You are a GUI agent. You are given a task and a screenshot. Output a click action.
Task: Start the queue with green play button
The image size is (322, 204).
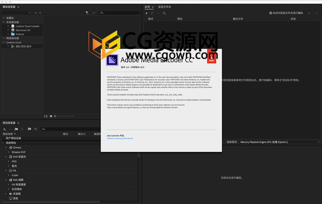pyautogui.click(x=317, y=13)
